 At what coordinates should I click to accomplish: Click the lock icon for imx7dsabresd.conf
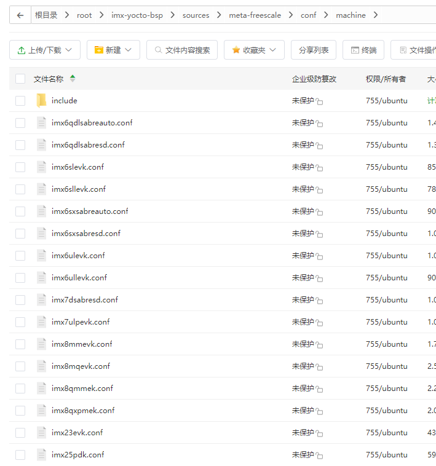[x=320, y=301]
